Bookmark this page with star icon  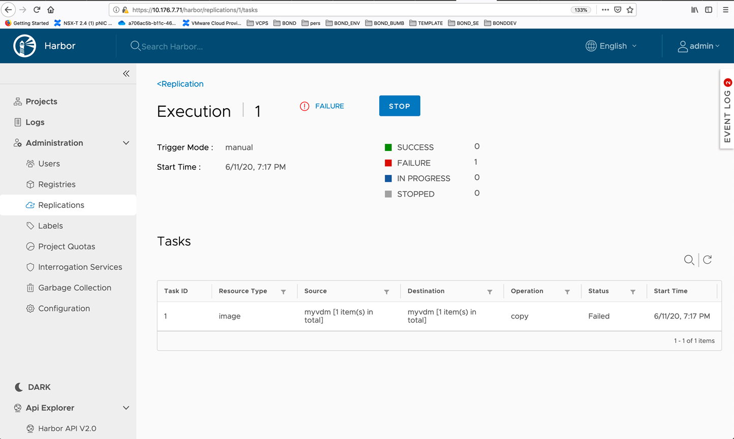630,10
